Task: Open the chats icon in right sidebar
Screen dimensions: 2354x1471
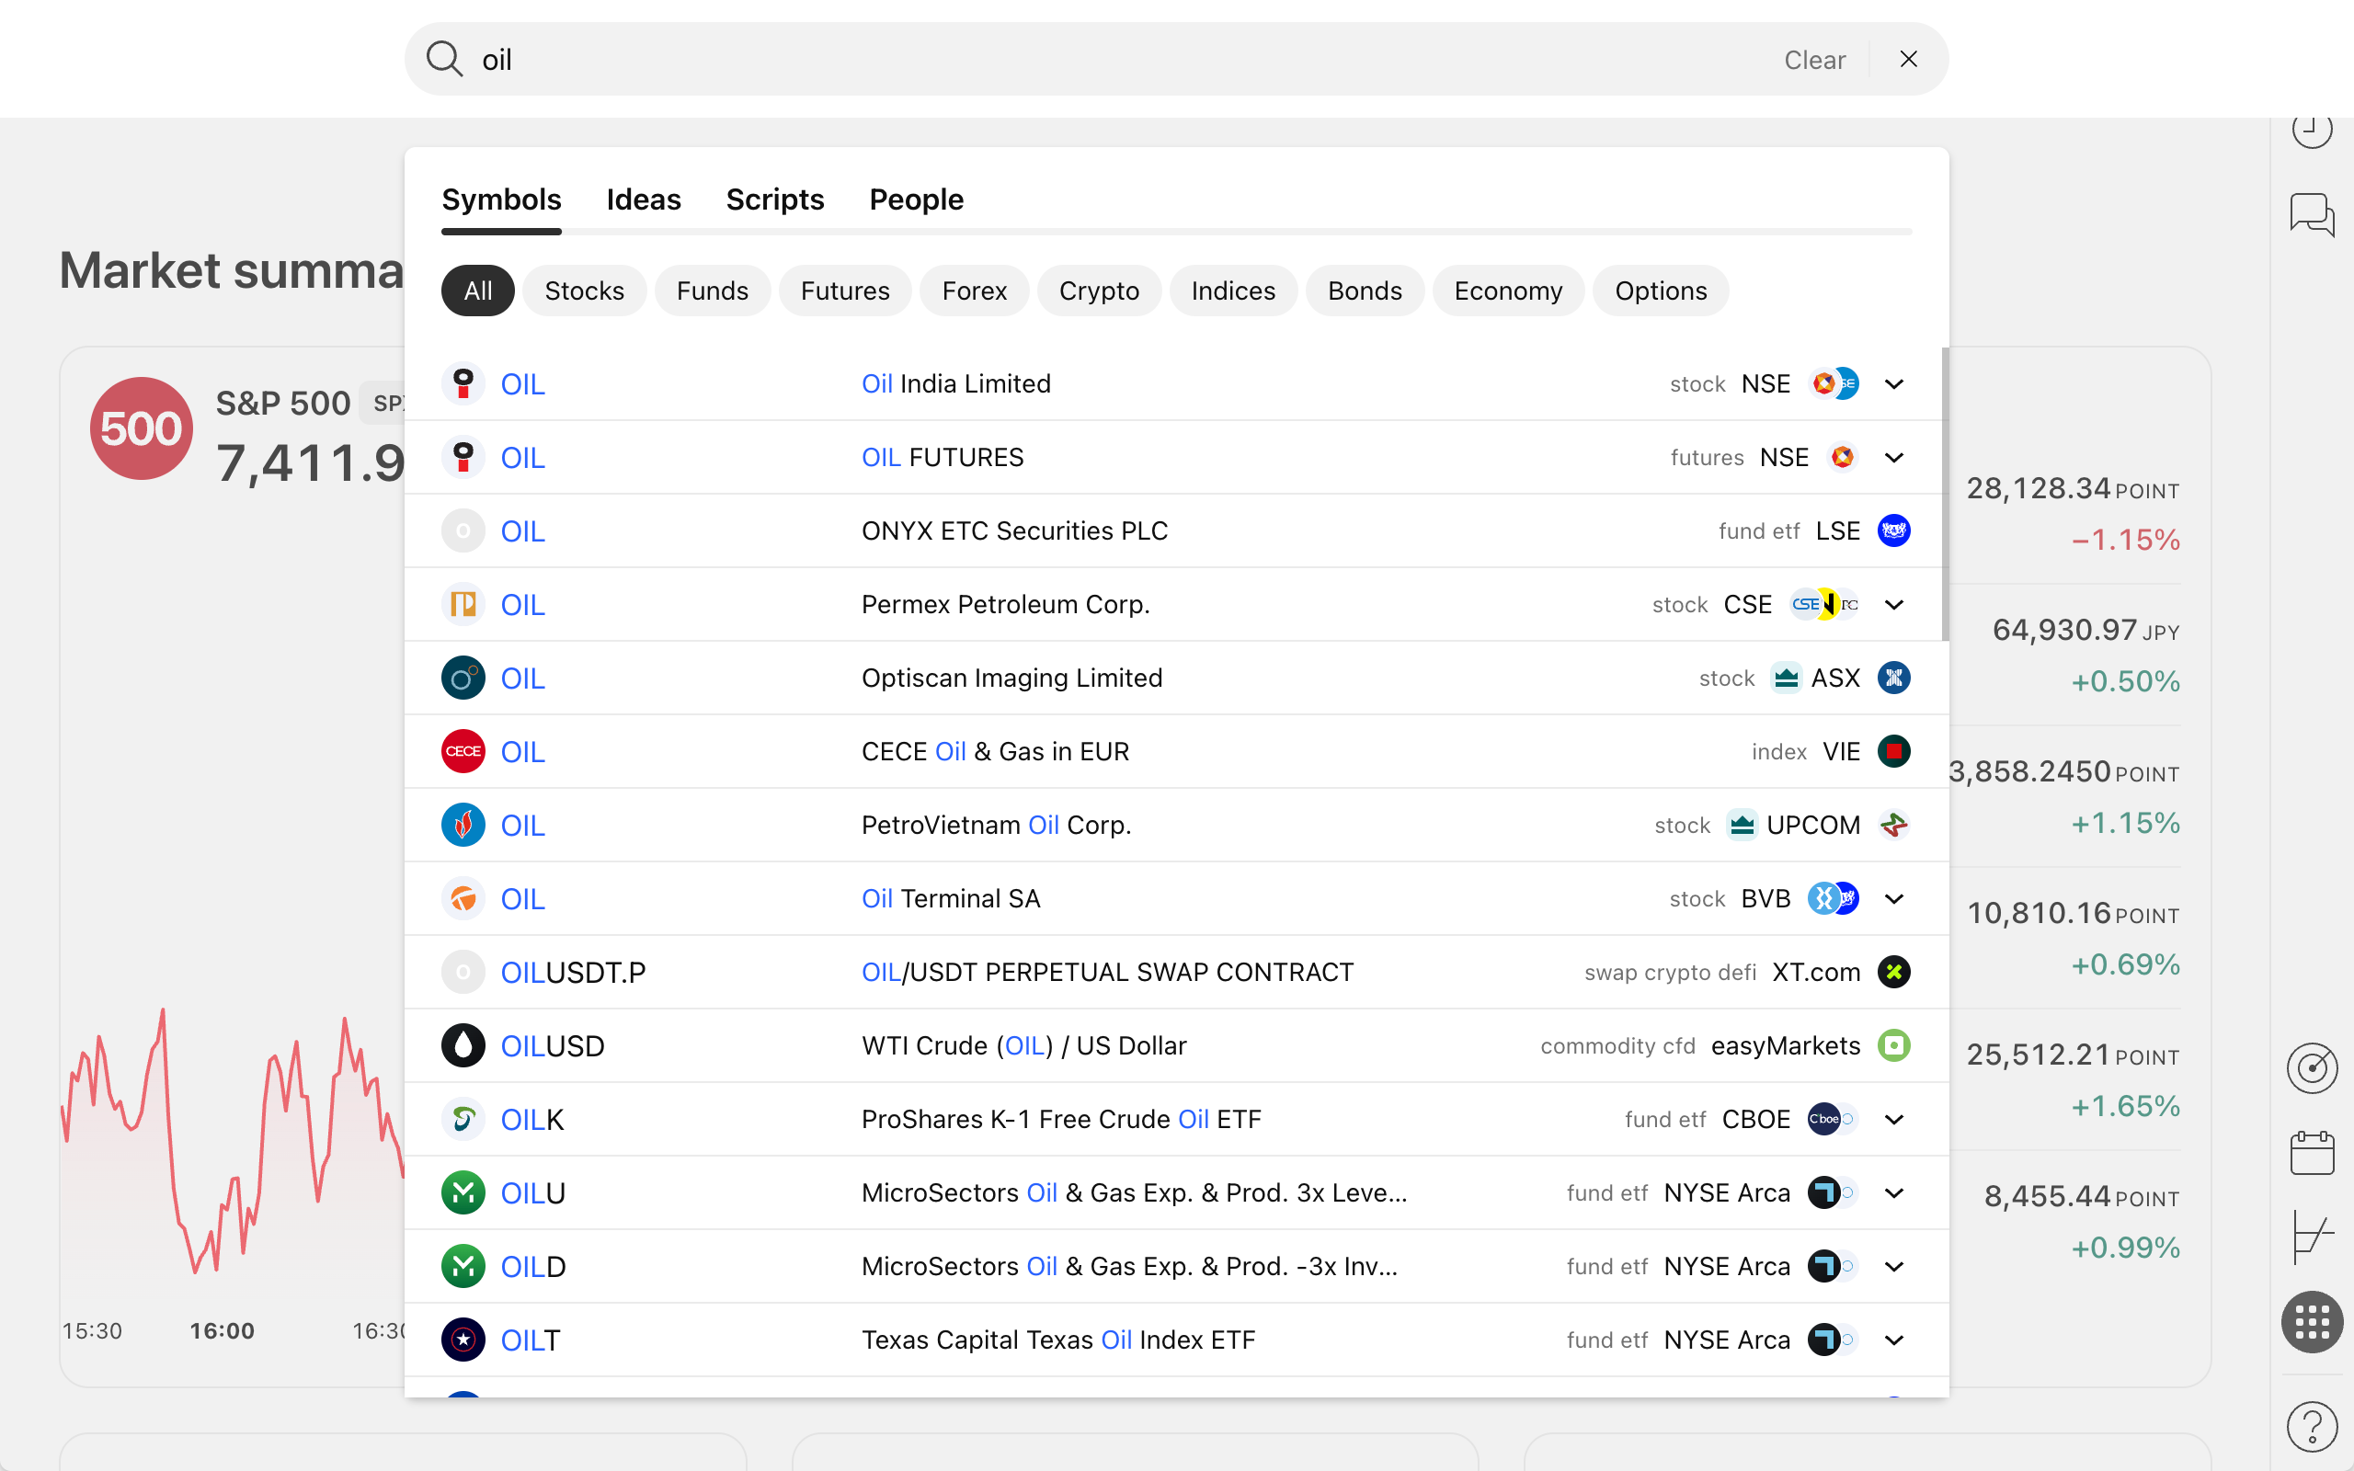Action: pyautogui.click(x=2311, y=215)
